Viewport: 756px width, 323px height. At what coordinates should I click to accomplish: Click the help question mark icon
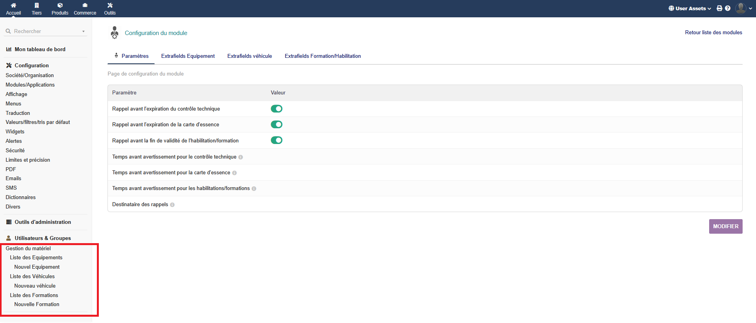(x=728, y=8)
